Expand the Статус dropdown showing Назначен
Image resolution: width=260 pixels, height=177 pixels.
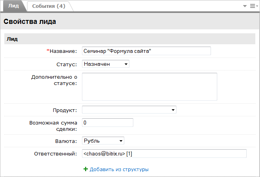[105, 64]
